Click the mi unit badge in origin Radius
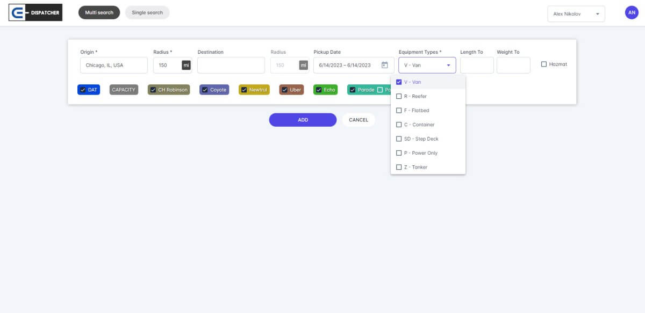The width and height of the screenshot is (645, 313). point(186,65)
